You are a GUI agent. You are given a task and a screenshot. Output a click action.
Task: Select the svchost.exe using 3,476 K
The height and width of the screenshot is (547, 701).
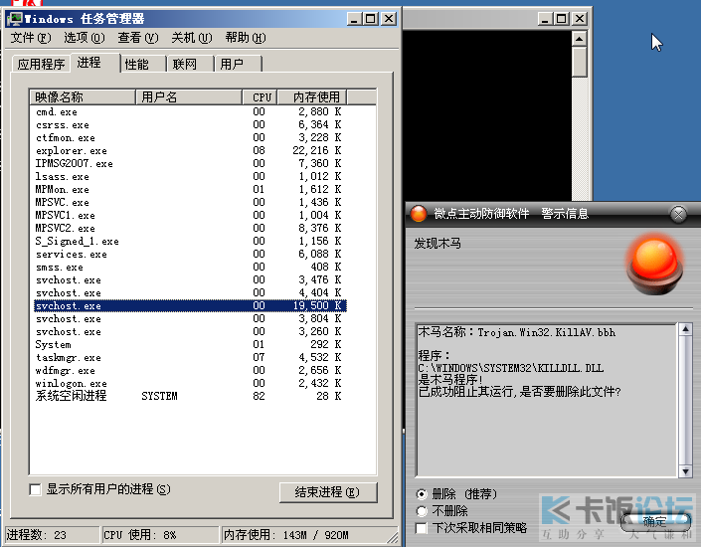[190, 280]
